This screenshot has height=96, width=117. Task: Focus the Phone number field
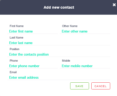tap(32, 66)
